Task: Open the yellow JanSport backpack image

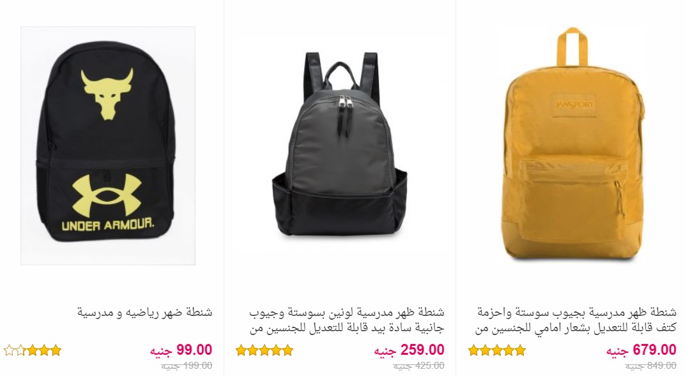Action: tap(572, 144)
